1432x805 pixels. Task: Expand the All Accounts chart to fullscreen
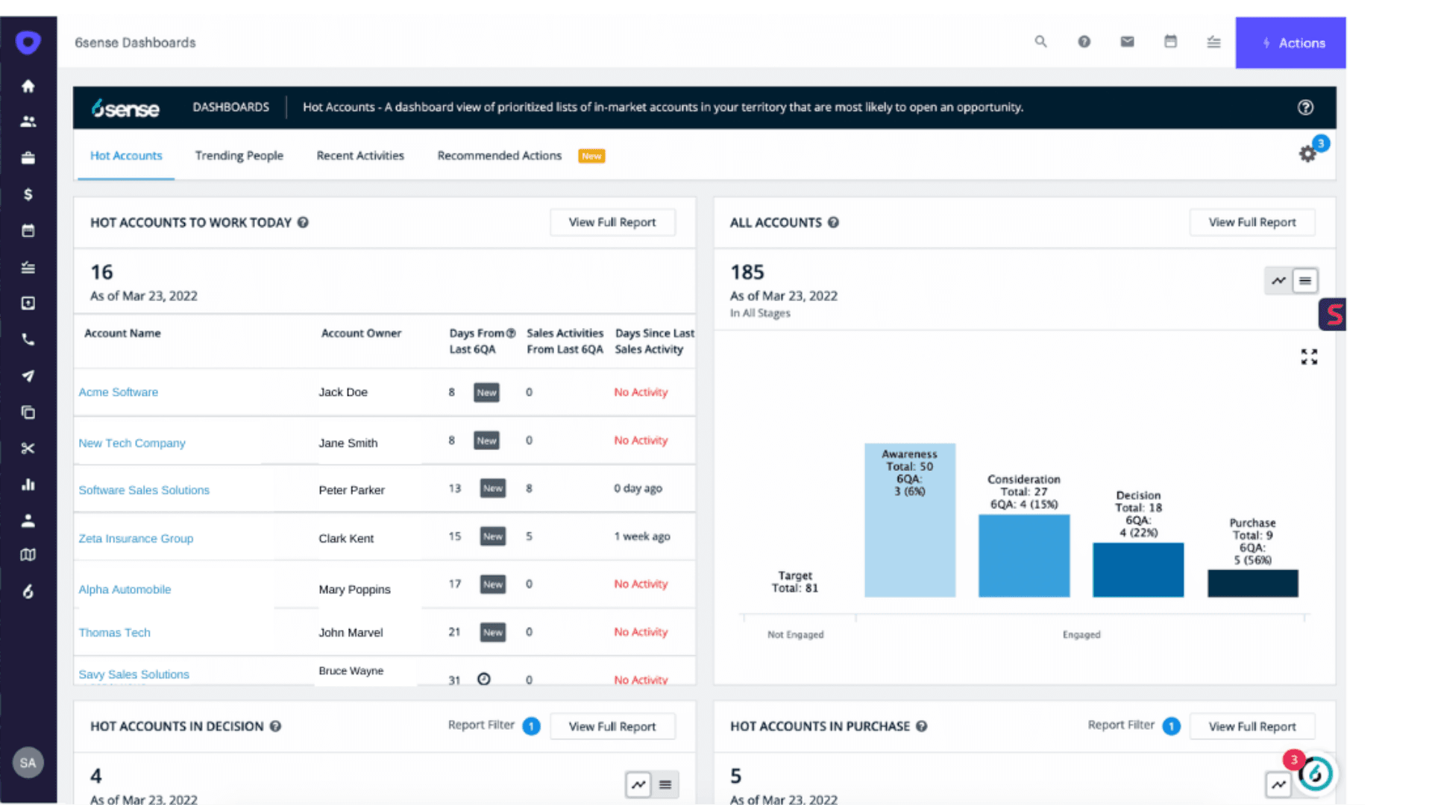pyautogui.click(x=1309, y=357)
